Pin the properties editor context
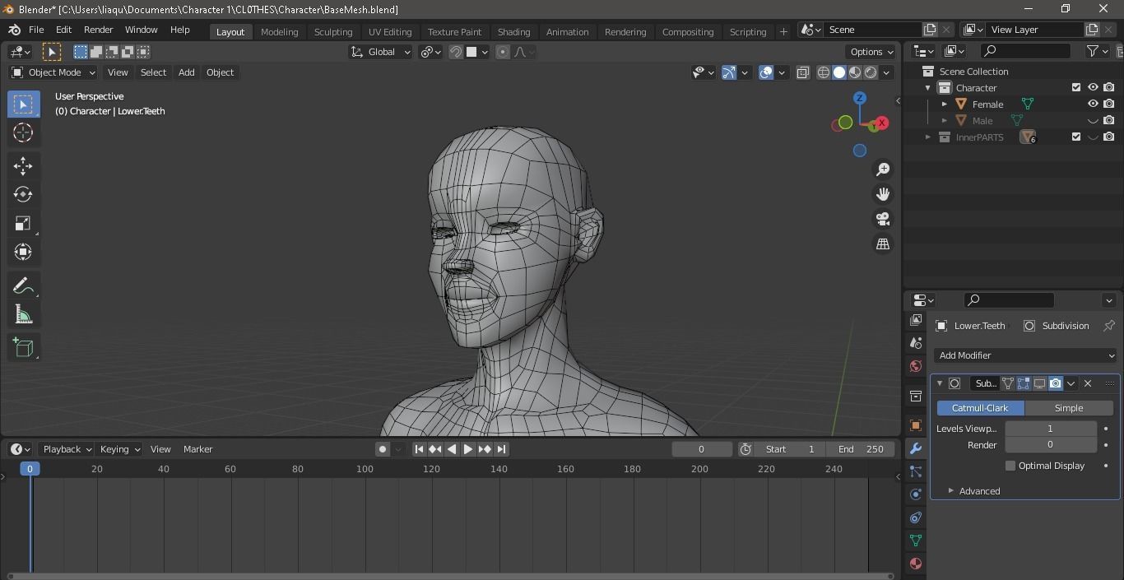 pyautogui.click(x=1109, y=326)
